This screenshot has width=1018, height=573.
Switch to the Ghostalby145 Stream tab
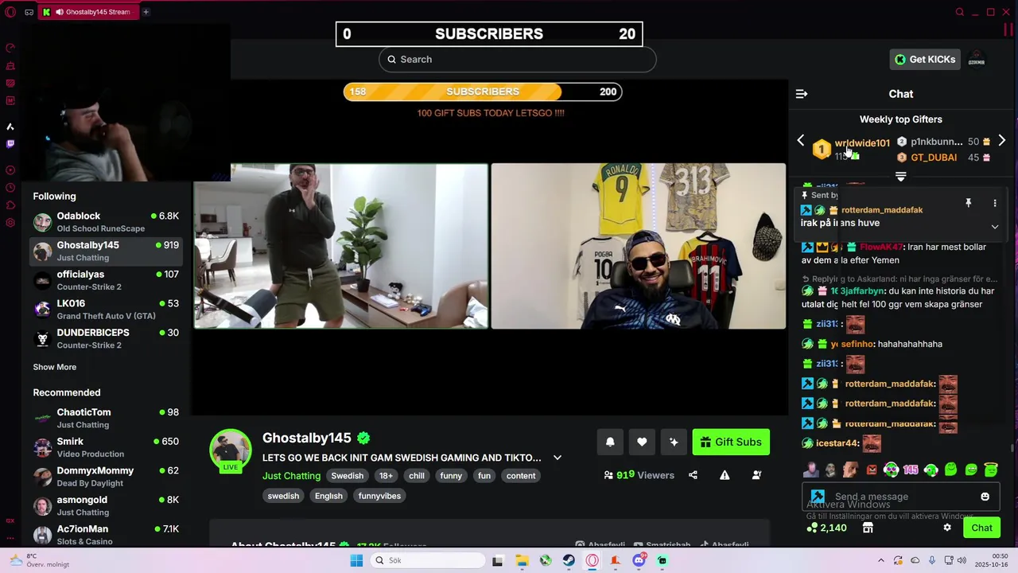(x=89, y=12)
